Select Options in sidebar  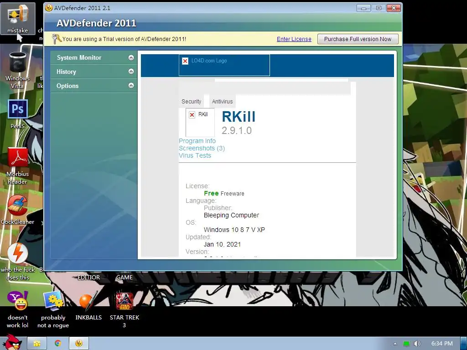tap(67, 86)
